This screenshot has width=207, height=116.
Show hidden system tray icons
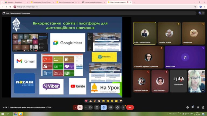click(x=180, y=114)
